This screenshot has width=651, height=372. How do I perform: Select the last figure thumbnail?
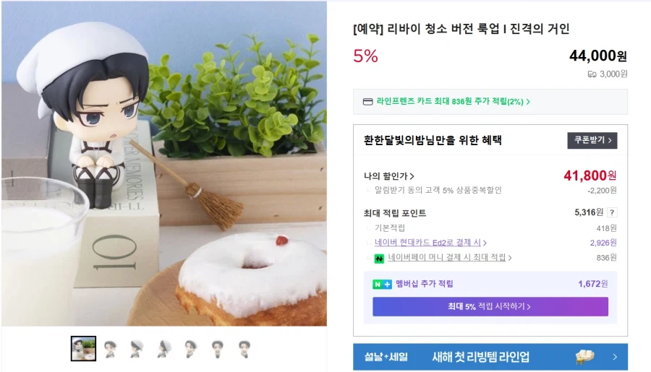click(x=244, y=349)
